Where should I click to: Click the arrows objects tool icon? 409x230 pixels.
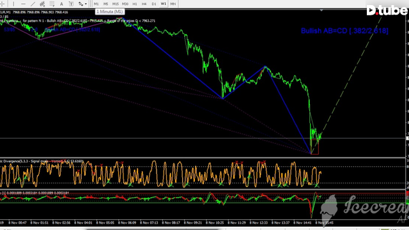tap(81, 4)
